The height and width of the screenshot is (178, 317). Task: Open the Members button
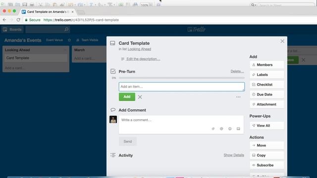(x=266, y=65)
